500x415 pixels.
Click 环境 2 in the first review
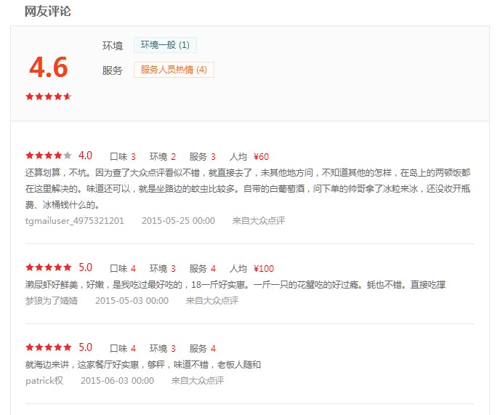(163, 156)
